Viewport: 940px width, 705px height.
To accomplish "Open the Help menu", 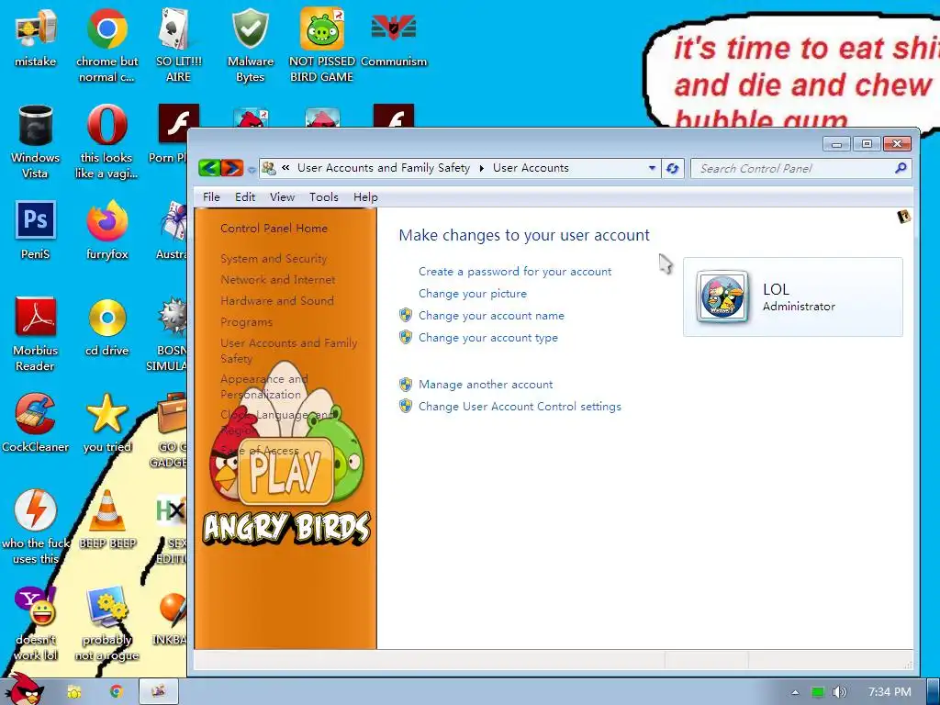I will click(x=365, y=197).
